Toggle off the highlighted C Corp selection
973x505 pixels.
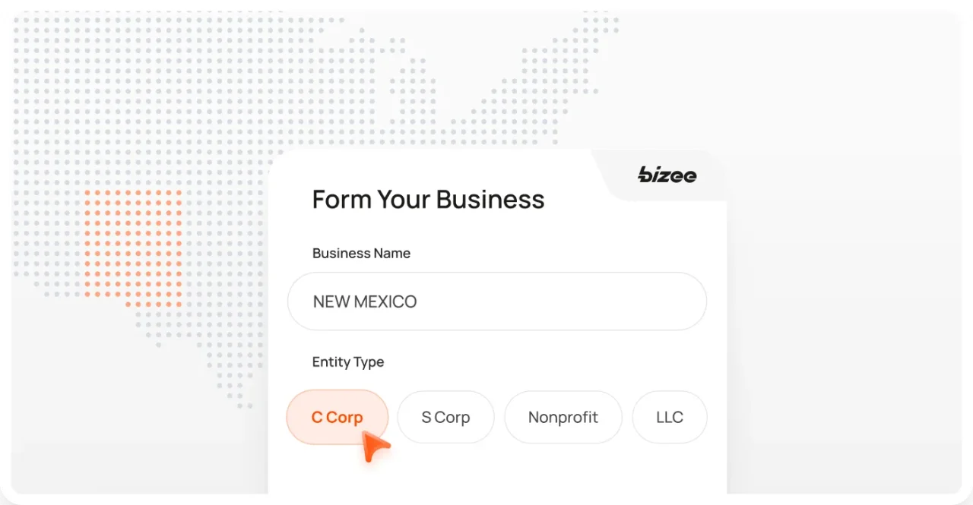(337, 417)
